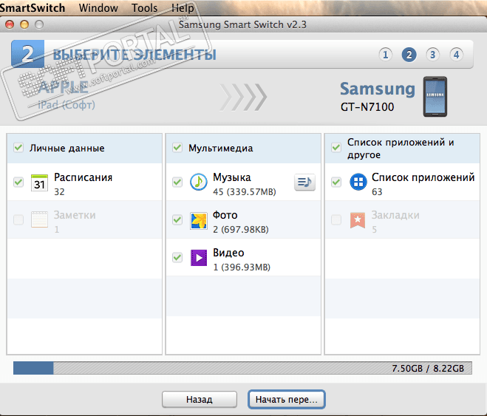The height and width of the screenshot is (416, 487).
Task: Minimize the window with the yellow button
Action: tap(24, 24)
